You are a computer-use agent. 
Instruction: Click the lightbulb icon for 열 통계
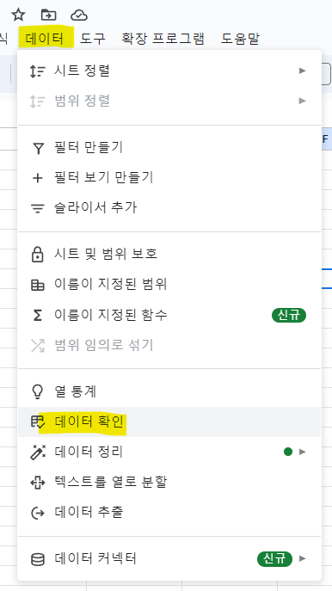(x=37, y=391)
